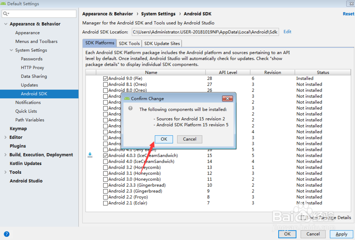Viewport: 355px width, 240px height.
Task: Click 'Installed' status of Android 9.0
Action: click(305, 78)
